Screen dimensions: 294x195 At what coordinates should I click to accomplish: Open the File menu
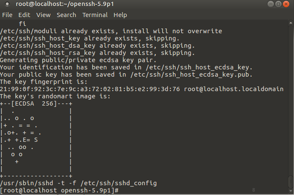click(7, 15)
